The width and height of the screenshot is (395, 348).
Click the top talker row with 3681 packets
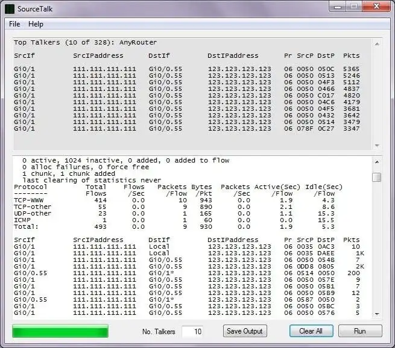tap(187, 108)
